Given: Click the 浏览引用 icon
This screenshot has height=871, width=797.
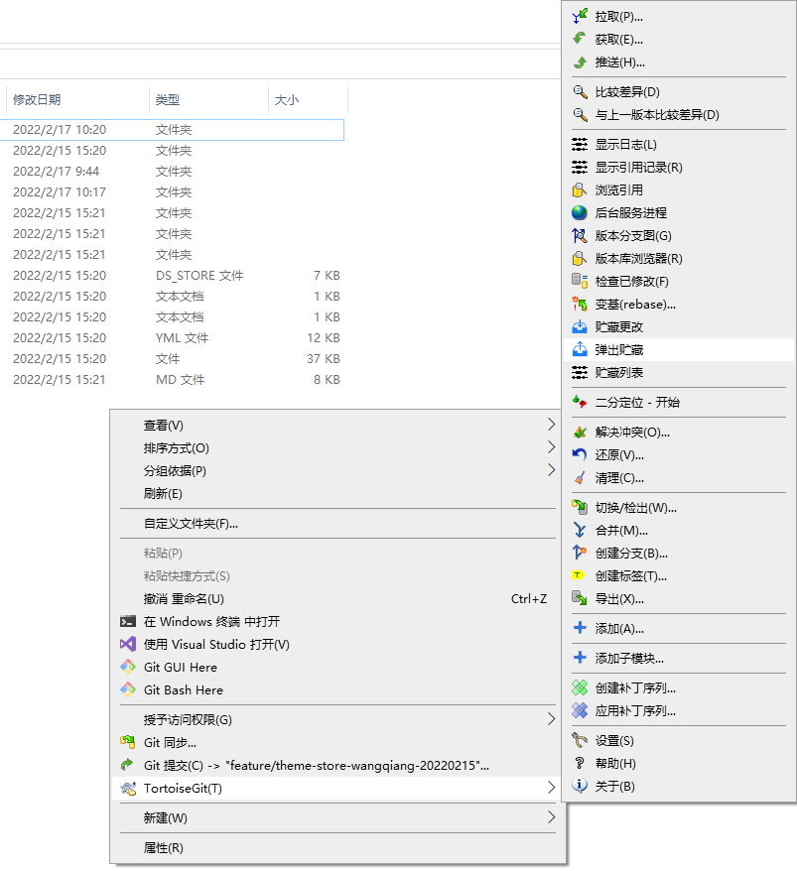Looking at the screenshot, I should [x=580, y=190].
